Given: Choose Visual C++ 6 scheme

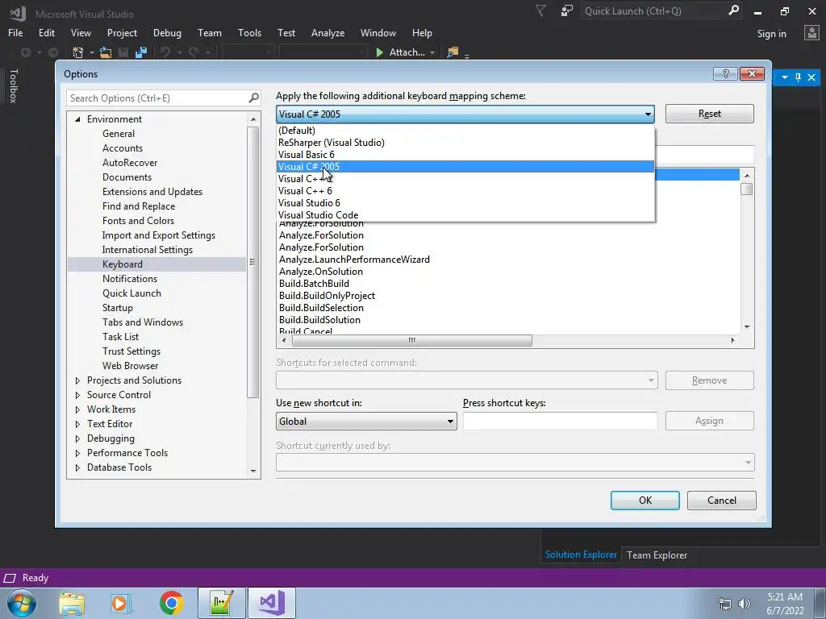Looking at the screenshot, I should click(x=465, y=191).
